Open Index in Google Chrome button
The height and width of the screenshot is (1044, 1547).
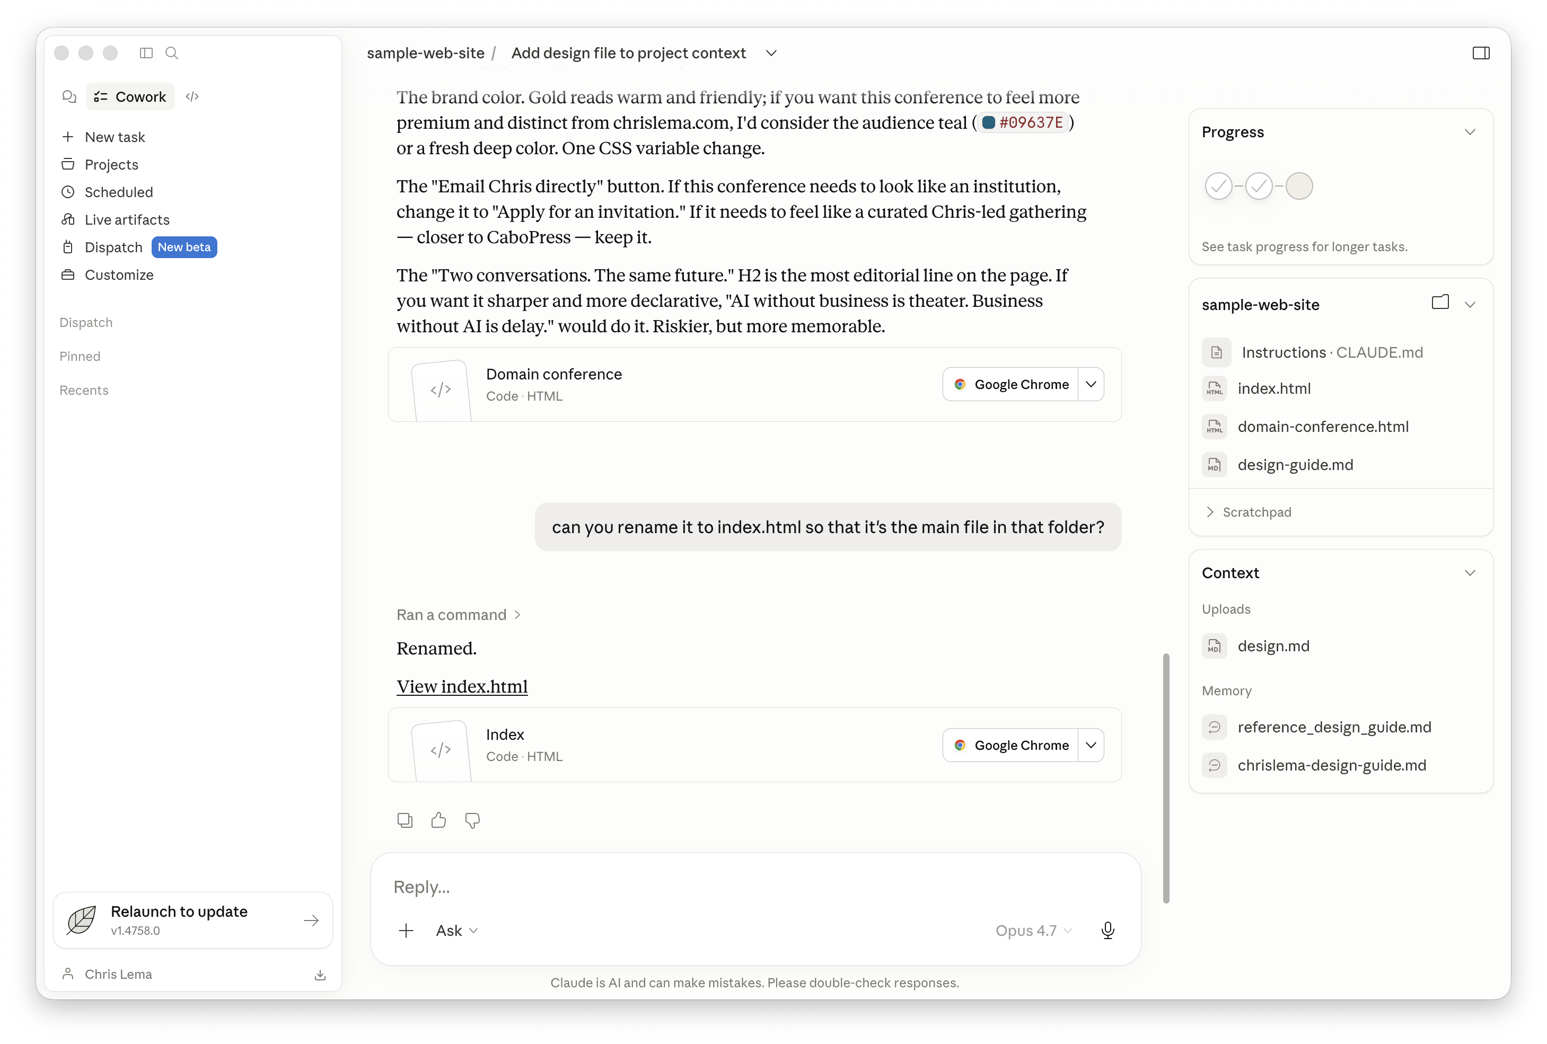1010,745
